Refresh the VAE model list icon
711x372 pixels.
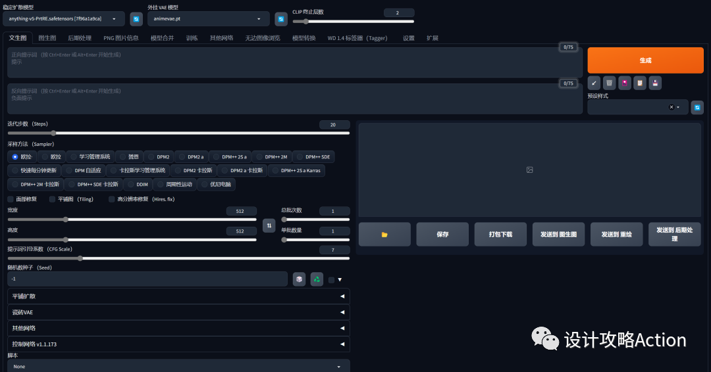coord(280,19)
